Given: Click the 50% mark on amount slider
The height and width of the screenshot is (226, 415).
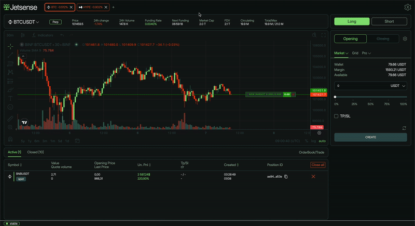Looking at the screenshot, I should 370,97.
